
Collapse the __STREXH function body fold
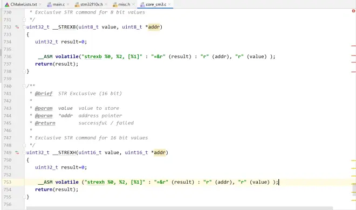point(24,152)
